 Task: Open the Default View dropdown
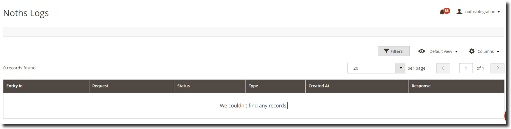tap(443, 51)
